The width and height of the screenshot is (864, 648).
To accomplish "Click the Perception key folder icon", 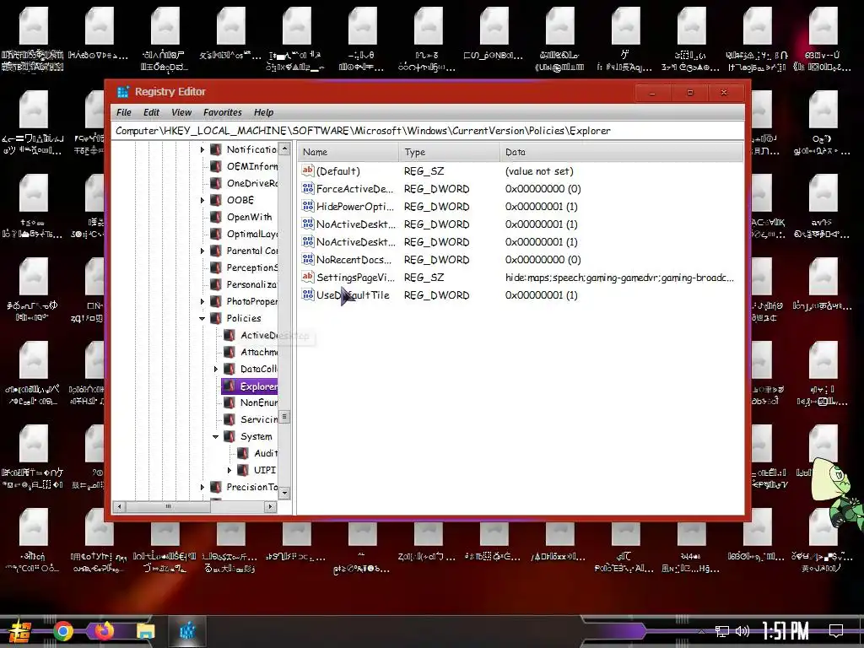I will pos(216,267).
